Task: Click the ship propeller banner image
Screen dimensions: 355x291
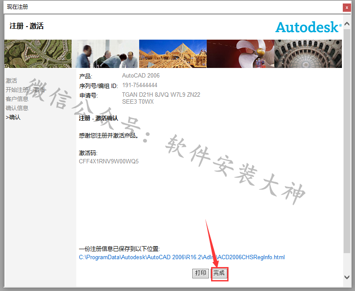Action: click(240, 54)
